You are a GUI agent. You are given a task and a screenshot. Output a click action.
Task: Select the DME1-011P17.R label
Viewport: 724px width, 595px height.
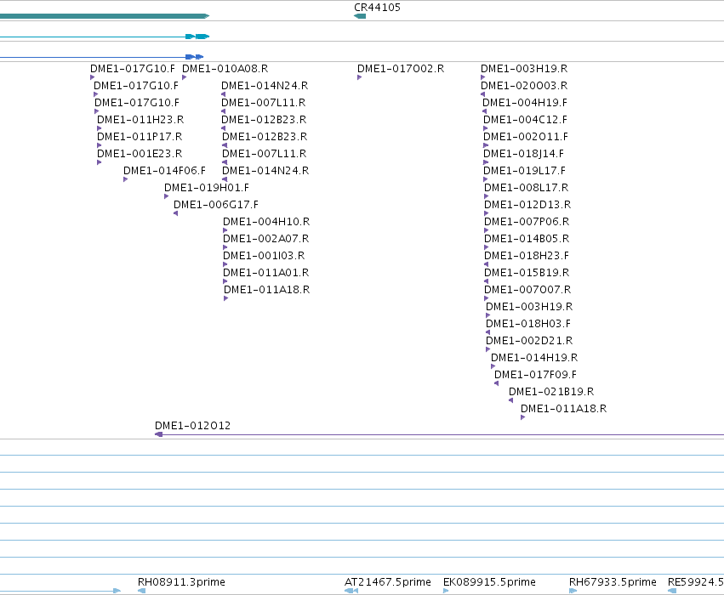click(140, 137)
